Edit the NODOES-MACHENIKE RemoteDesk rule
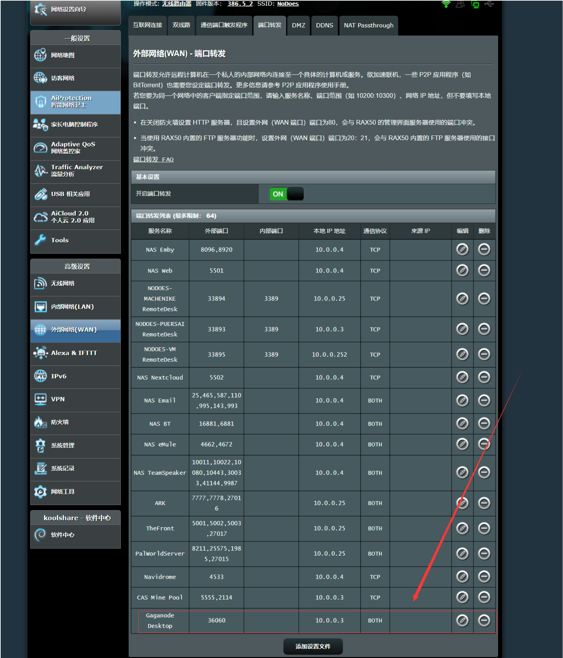This screenshot has width=563, height=658. click(x=462, y=298)
